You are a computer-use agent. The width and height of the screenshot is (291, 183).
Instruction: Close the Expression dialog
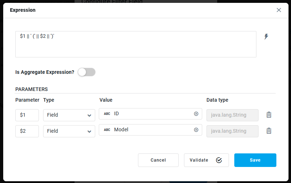[x=279, y=10]
